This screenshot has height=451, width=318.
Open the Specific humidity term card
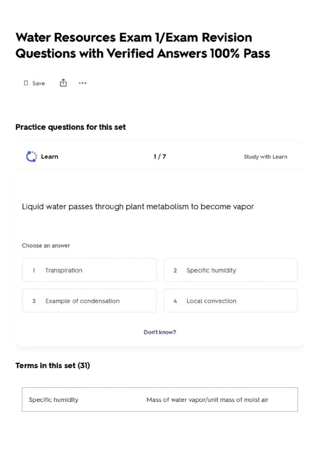(x=160, y=400)
